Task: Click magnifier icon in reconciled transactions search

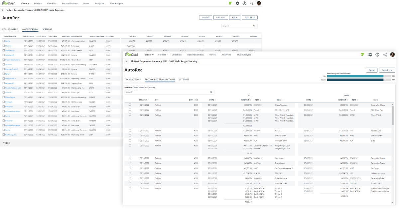Action: (x=211, y=92)
